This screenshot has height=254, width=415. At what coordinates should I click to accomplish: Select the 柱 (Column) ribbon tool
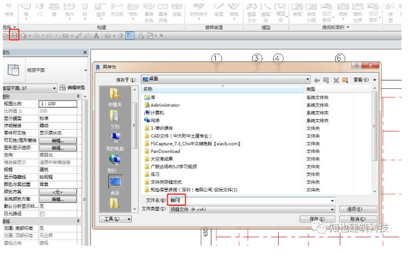85,11
